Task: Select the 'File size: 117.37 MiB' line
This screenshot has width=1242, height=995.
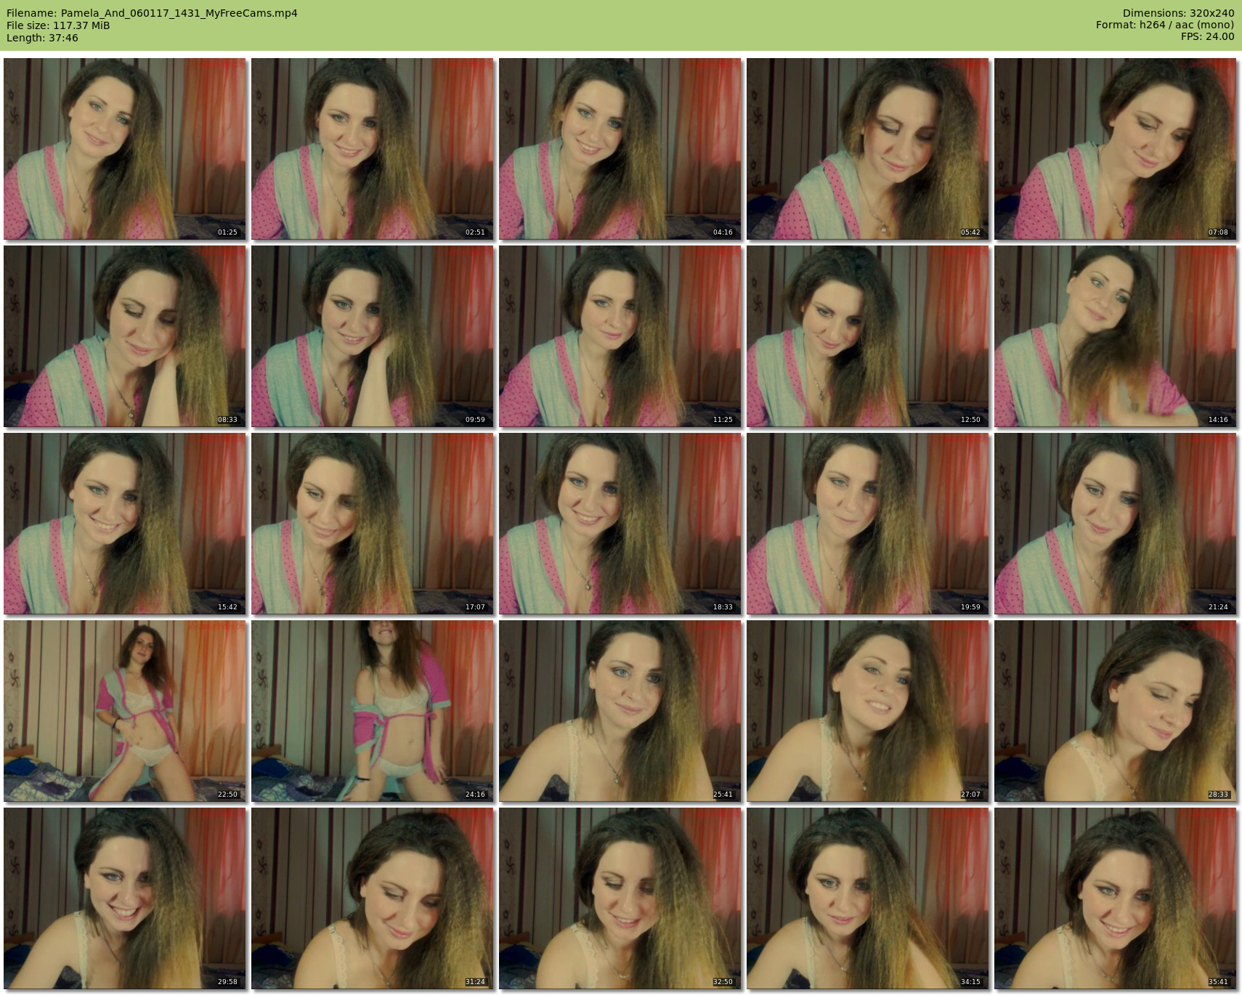Action: pyautogui.click(x=58, y=25)
